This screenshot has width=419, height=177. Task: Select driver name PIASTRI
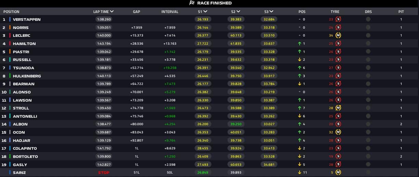(21, 52)
